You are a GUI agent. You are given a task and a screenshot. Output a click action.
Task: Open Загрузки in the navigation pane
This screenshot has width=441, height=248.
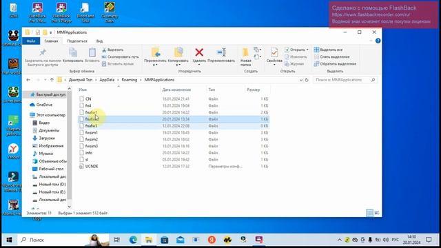(46, 138)
